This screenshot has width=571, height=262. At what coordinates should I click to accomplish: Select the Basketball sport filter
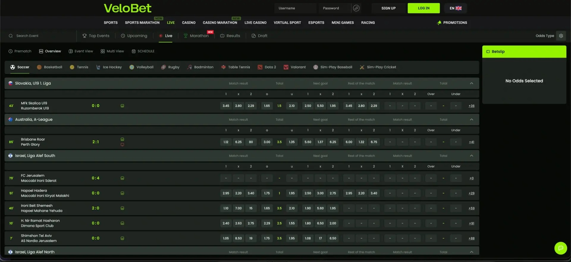coord(50,67)
